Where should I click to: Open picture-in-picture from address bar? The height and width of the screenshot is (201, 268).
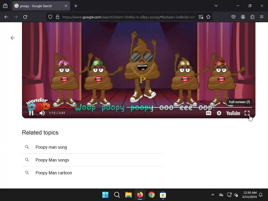click(x=201, y=17)
